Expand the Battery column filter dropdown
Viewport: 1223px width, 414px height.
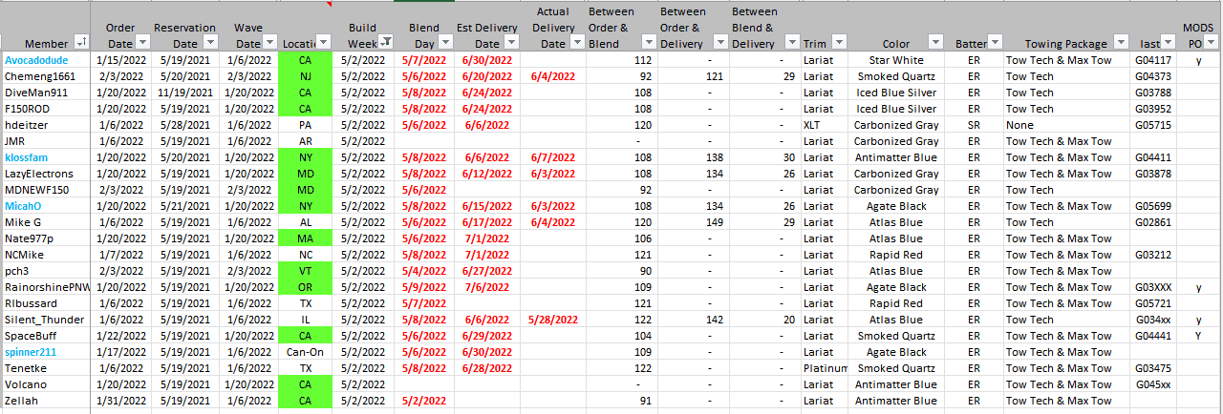(994, 43)
